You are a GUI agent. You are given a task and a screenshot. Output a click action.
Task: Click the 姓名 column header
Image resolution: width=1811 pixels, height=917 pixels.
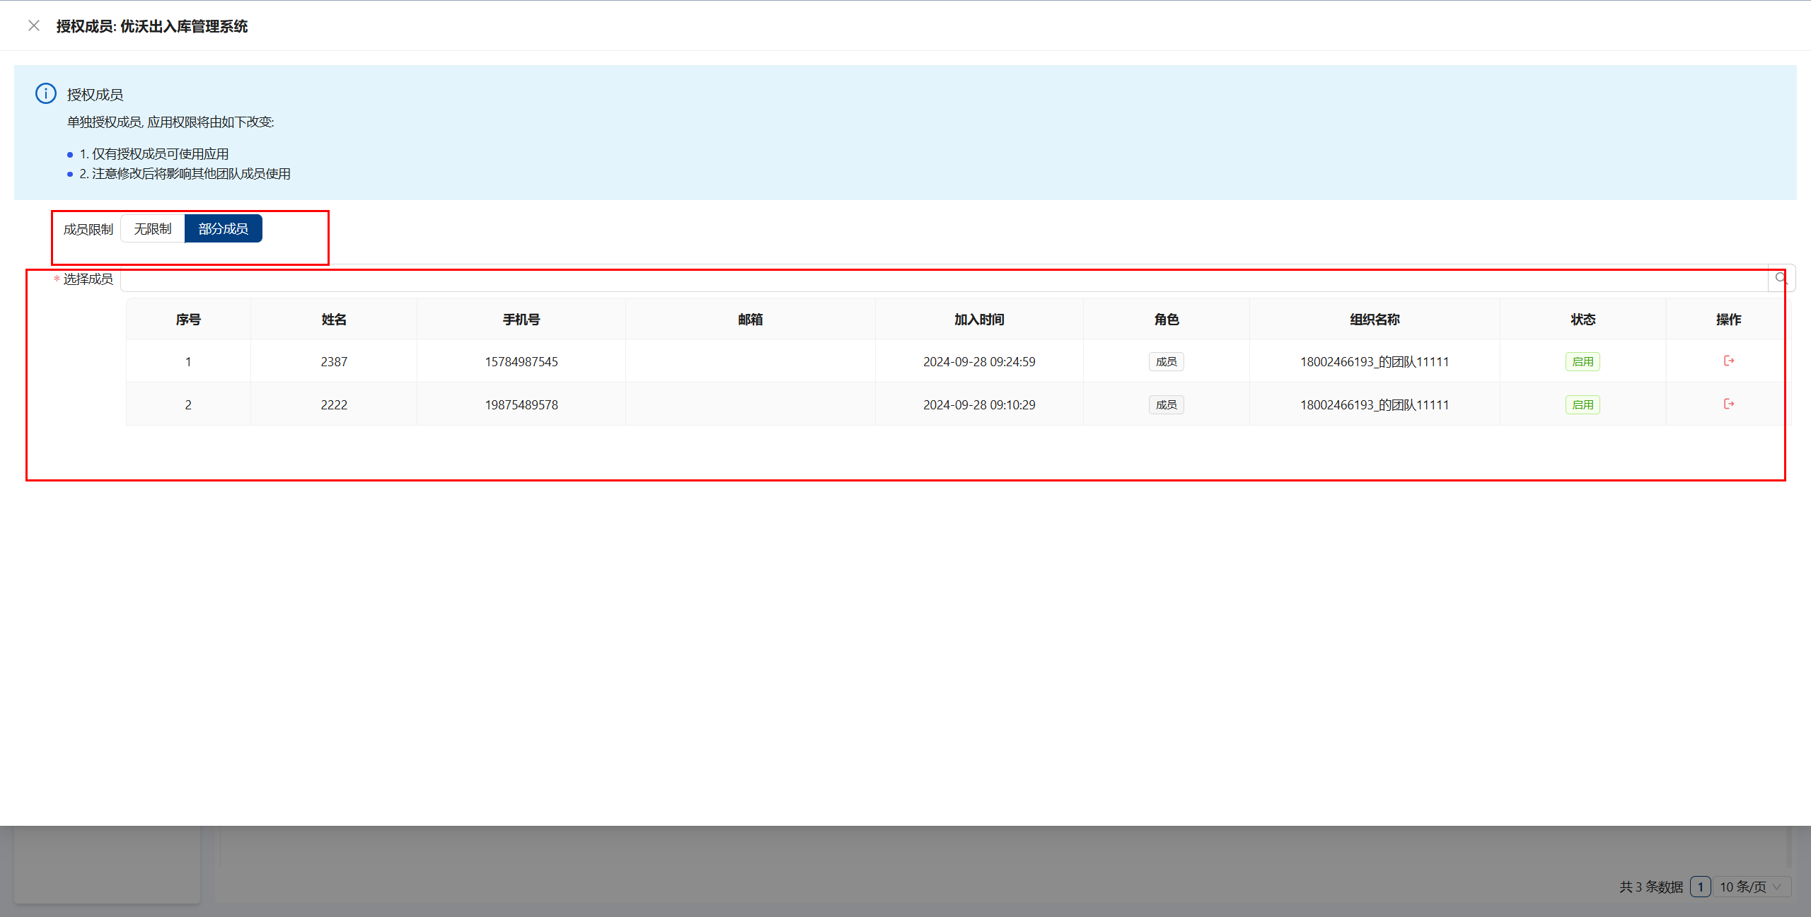point(334,319)
